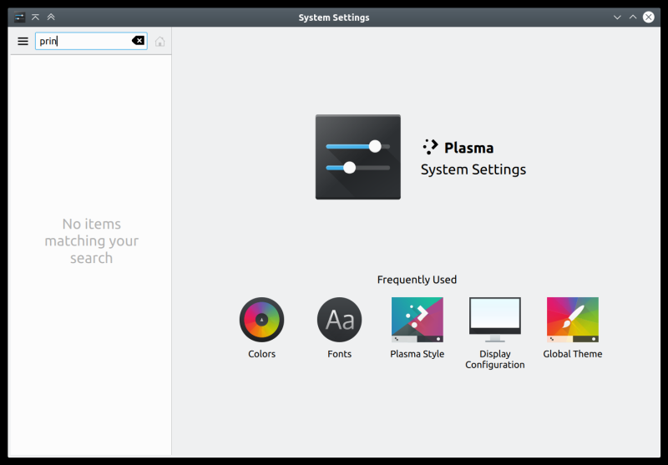The width and height of the screenshot is (668, 465).
Task: Minimize the System Settings window
Action: 617,18
